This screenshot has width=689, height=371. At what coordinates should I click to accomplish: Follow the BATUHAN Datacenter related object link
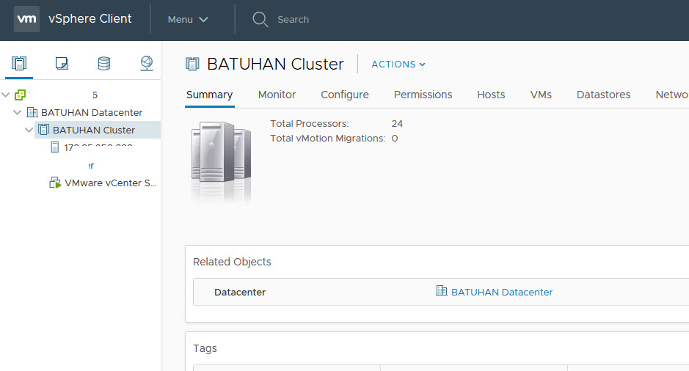(501, 292)
